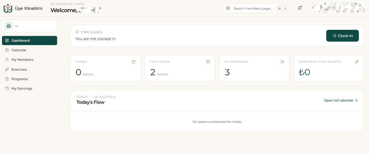
Task: Click the K key badge in the search bar
Action: tap(286, 8)
